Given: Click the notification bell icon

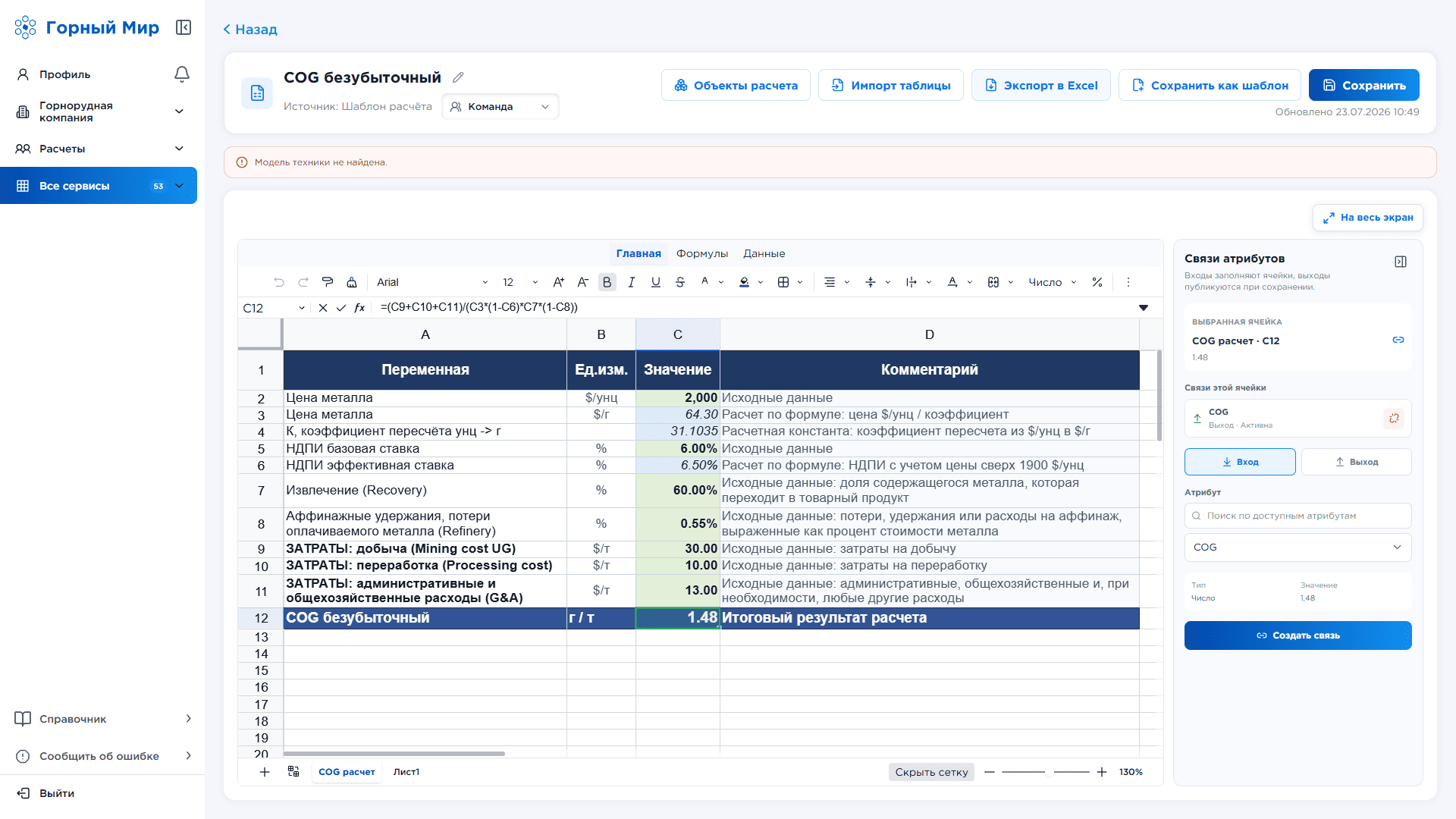Looking at the screenshot, I should [x=182, y=74].
